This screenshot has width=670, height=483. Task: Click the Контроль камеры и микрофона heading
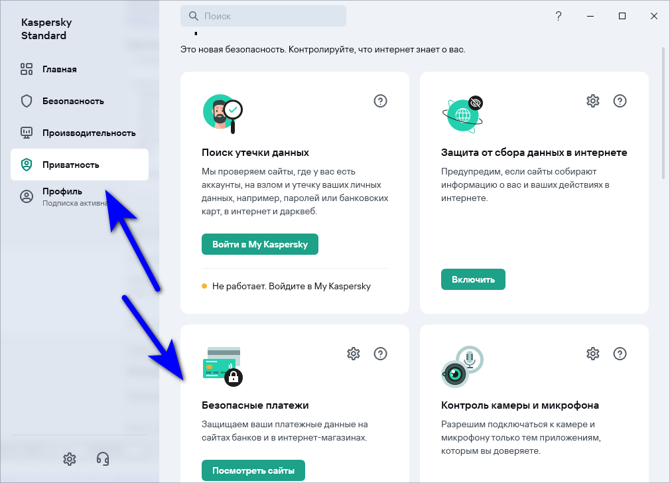(x=520, y=405)
